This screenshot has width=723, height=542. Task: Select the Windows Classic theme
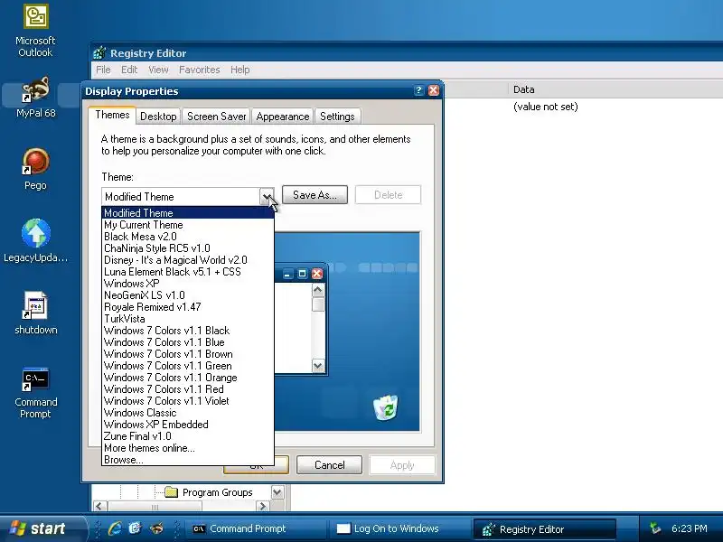(188, 413)
